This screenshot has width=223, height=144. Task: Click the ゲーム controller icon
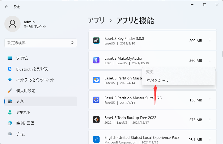10,134
